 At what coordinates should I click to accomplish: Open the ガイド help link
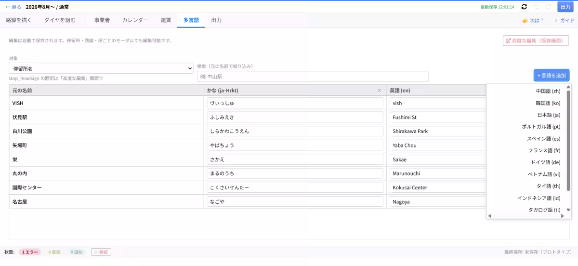point(564,21)
